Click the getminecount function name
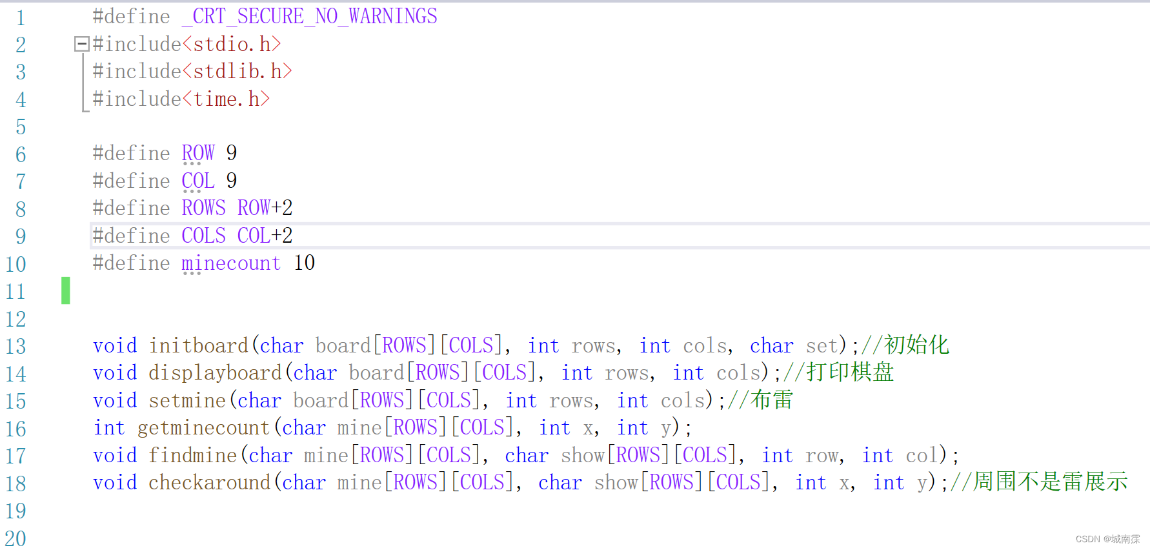Image resolution: width=1150 pixels, height=550 pixels. click(x=204, y=427)
